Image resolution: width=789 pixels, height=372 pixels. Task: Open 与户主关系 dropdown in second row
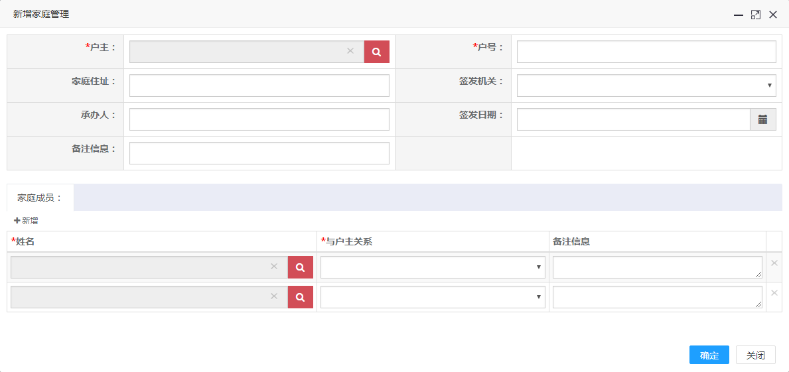(x=432, y=297)
